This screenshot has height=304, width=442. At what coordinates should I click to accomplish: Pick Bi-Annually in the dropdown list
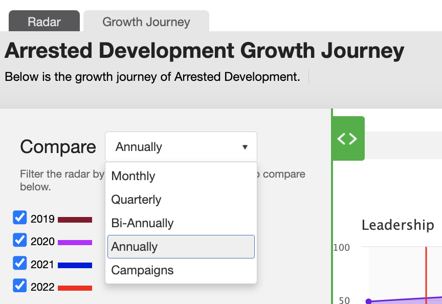pyautogui.click(x=181, y=223)
